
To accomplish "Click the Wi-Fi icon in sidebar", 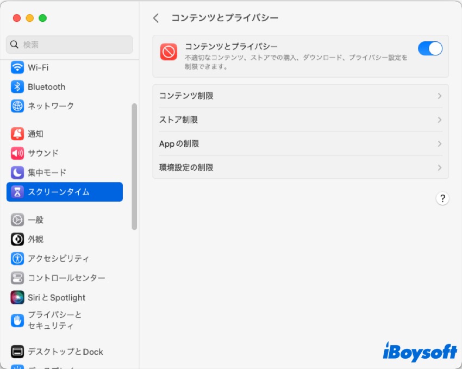I will click(17, 67).
